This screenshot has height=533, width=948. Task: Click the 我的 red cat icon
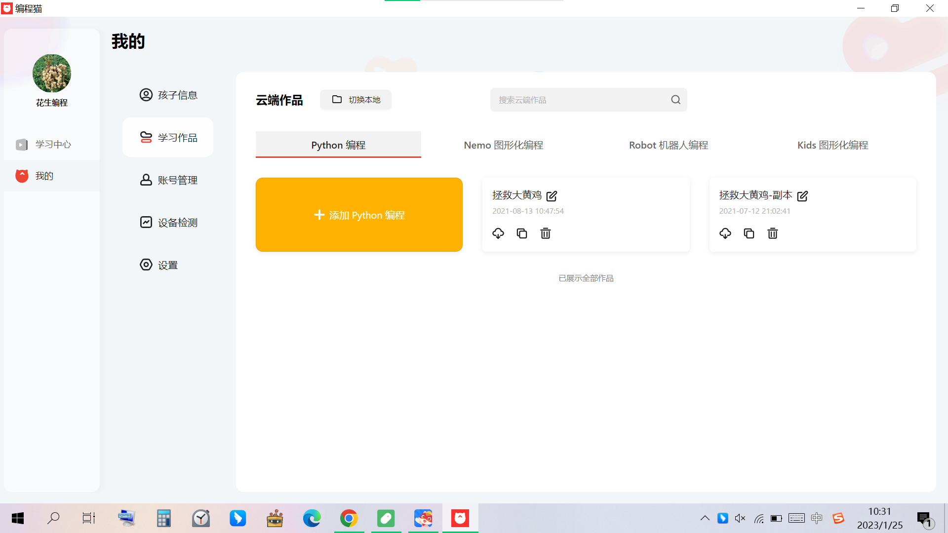point(22,176)
